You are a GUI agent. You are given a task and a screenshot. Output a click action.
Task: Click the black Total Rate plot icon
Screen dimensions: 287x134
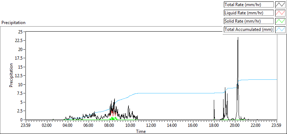[x=280, y=5]
